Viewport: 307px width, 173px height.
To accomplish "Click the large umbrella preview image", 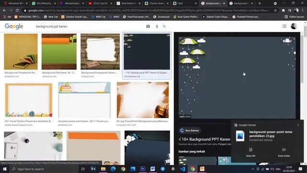I will [x=237, y=78].
